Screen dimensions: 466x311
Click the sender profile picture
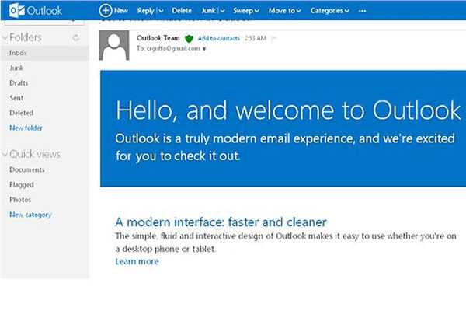114,45
